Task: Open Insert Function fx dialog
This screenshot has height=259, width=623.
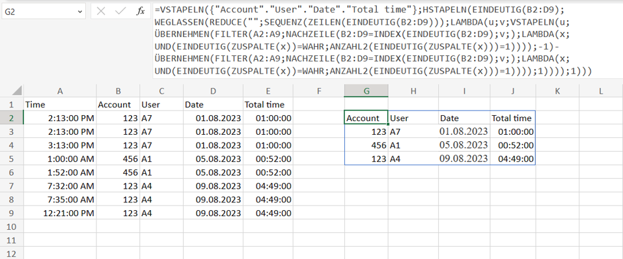Action: pos(140,12)
